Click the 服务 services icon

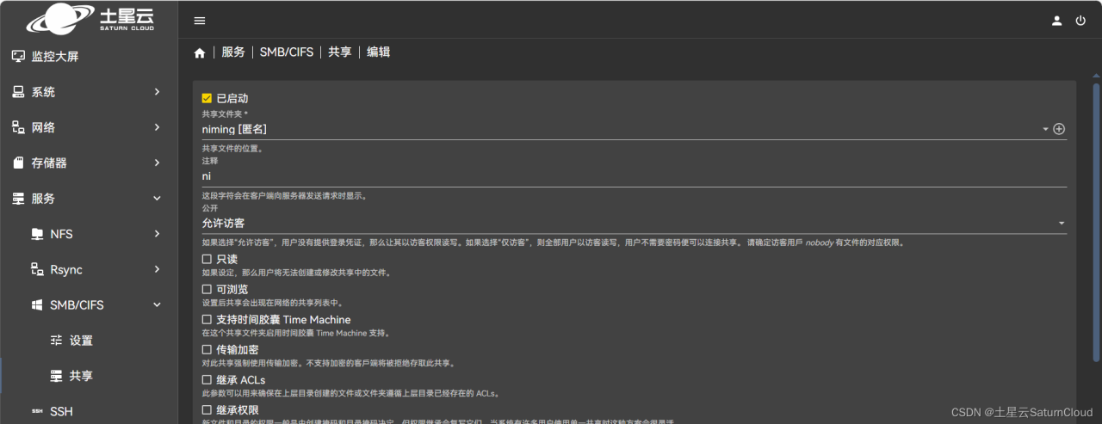[x=18, y=198]
